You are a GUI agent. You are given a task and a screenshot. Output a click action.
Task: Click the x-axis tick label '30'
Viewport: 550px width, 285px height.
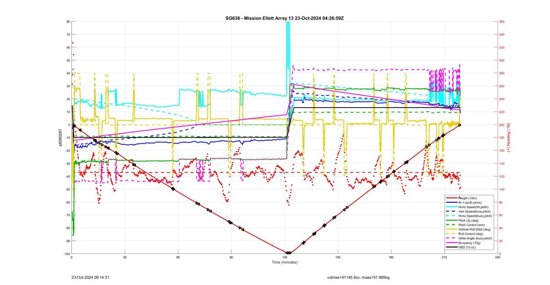pos(125,258)
